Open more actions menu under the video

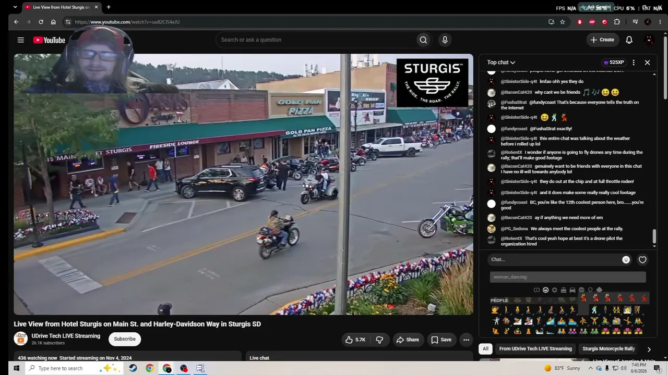coord(466,340)
